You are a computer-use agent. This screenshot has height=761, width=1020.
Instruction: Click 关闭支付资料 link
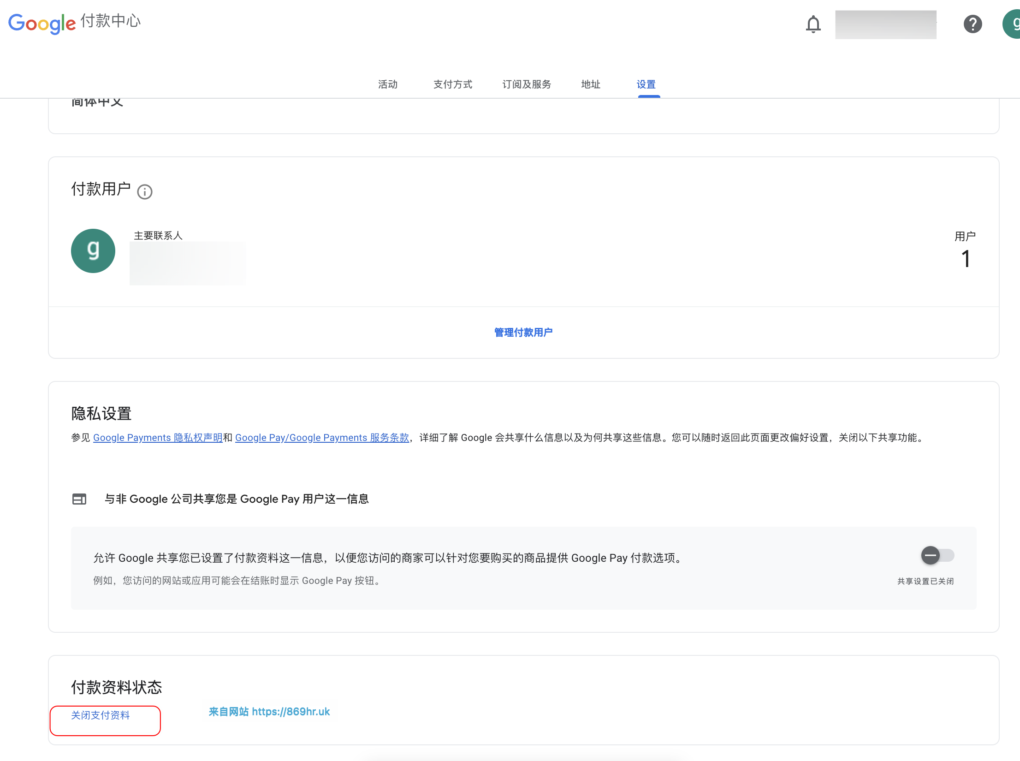click(x=101, y=715)
